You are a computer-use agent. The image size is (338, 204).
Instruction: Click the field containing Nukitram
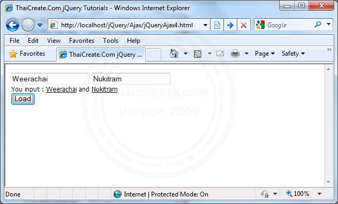131,79
